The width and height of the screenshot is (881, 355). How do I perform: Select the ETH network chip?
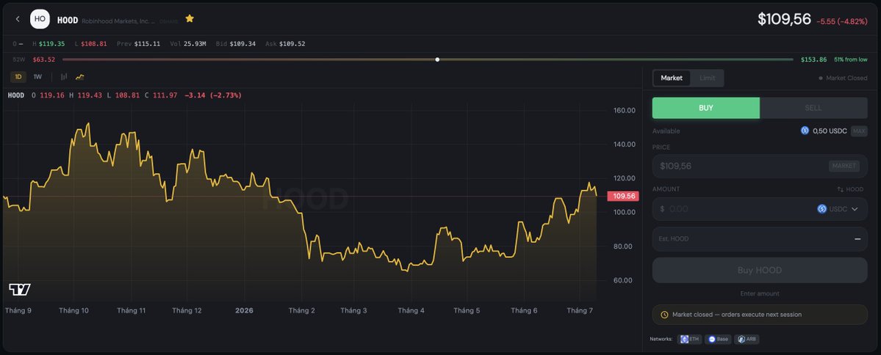point(691,340)
